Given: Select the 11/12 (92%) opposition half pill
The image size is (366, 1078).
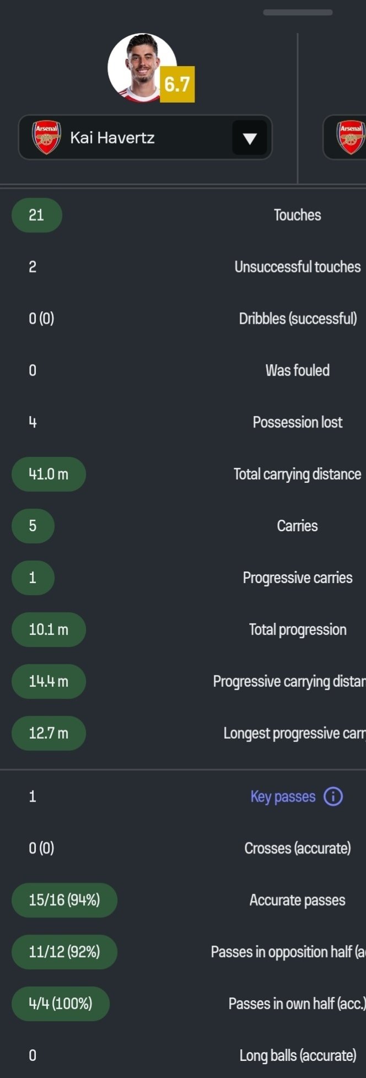Looking at the screenshot, I should click(64, 952).
